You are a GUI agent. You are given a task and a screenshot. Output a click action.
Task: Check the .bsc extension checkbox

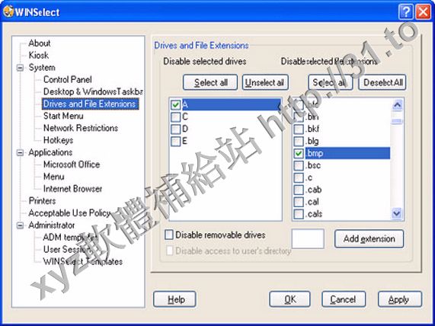click(299, 165)
